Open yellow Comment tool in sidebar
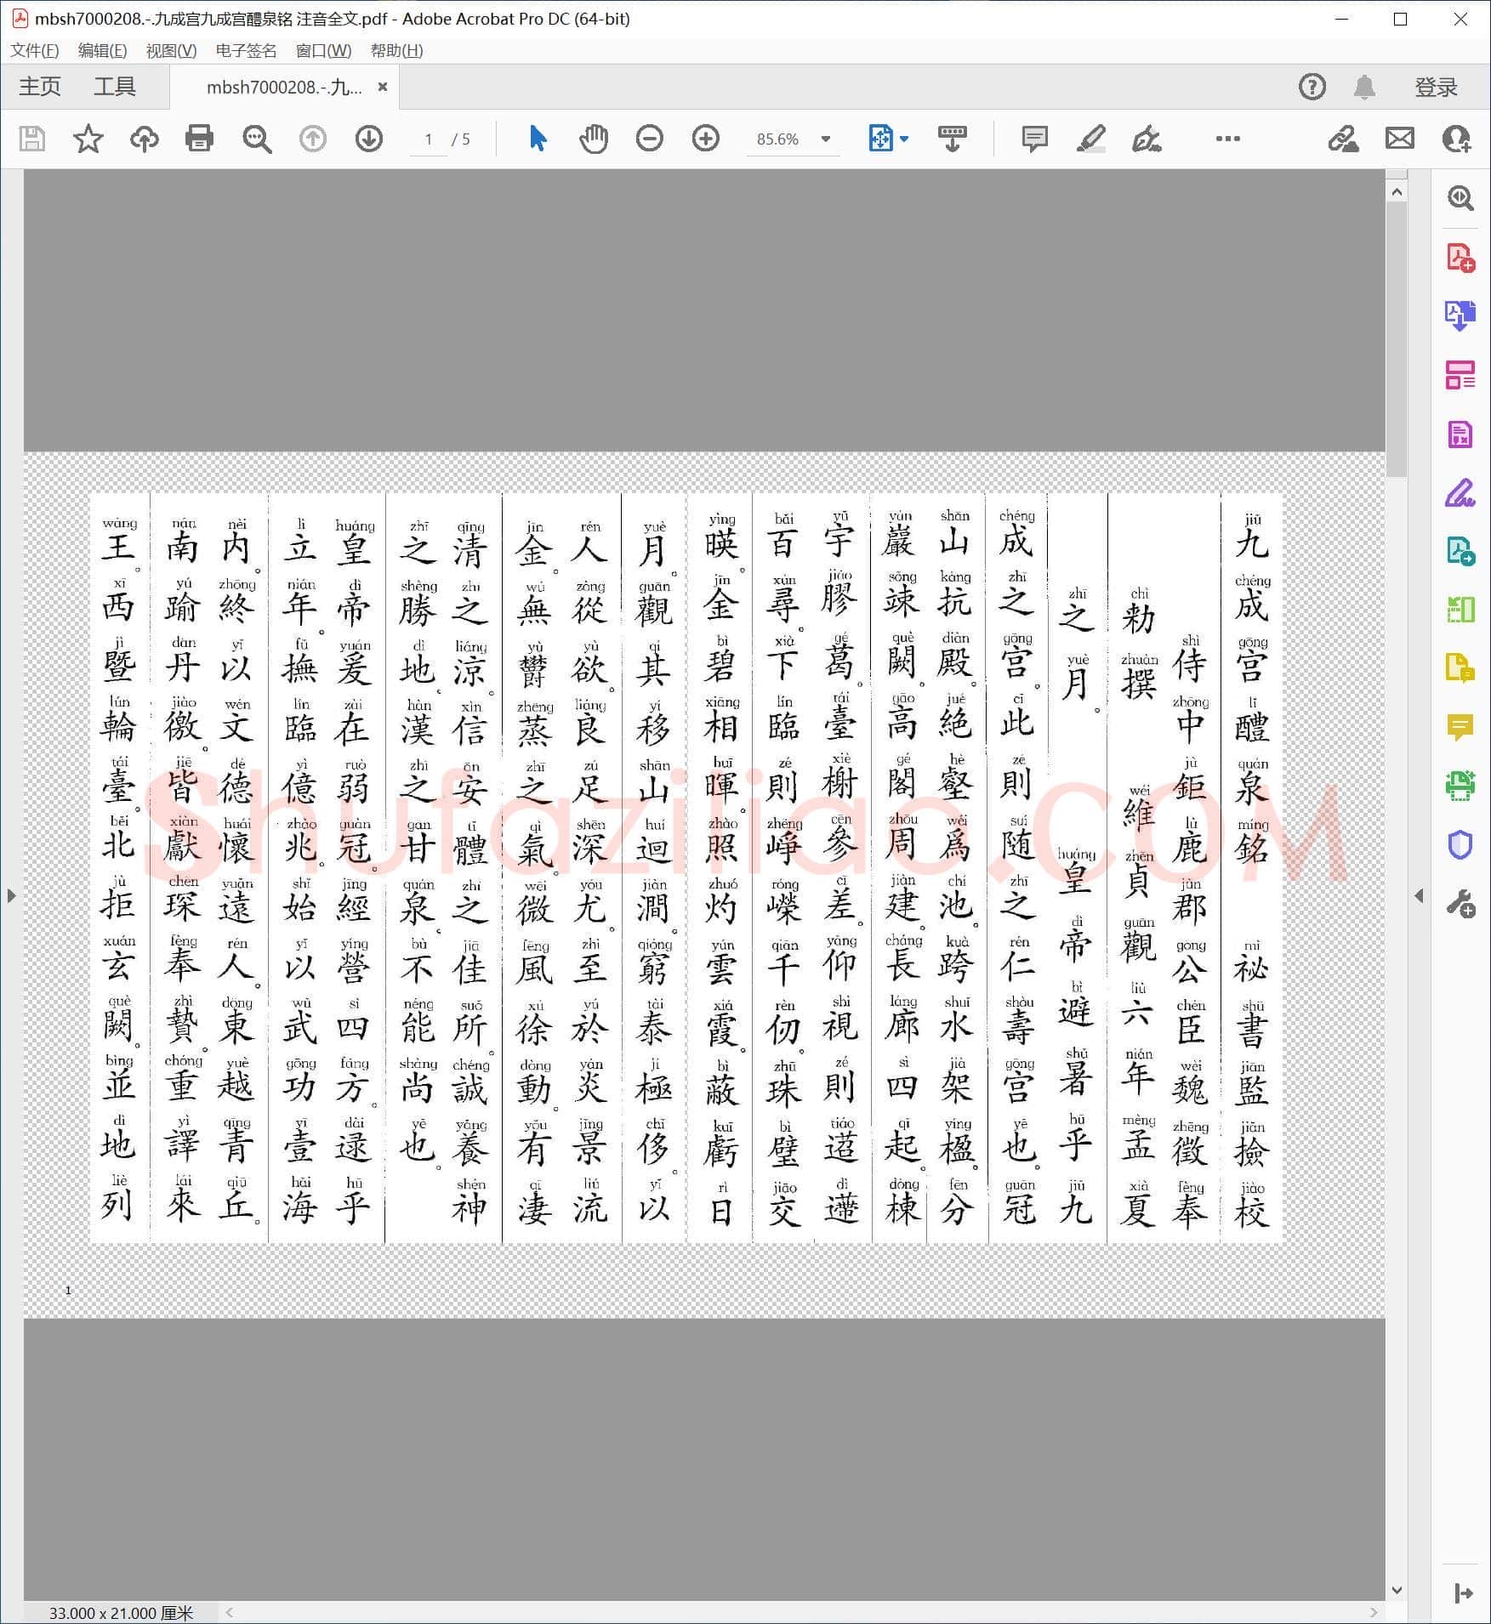Screen dimensions: 1491x1624 pyautogui.click(x=1460, y=727)
